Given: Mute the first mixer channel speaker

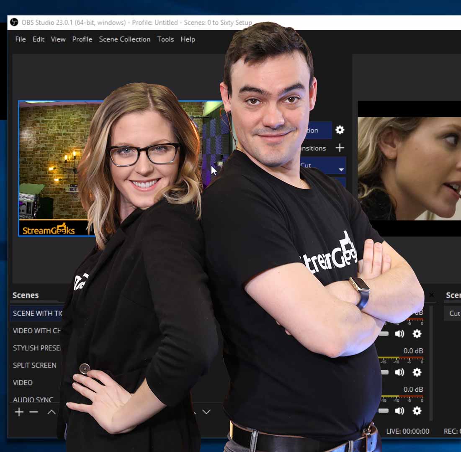Looking at the screenshot, I should pyautogui.click(x=399, y=334).
